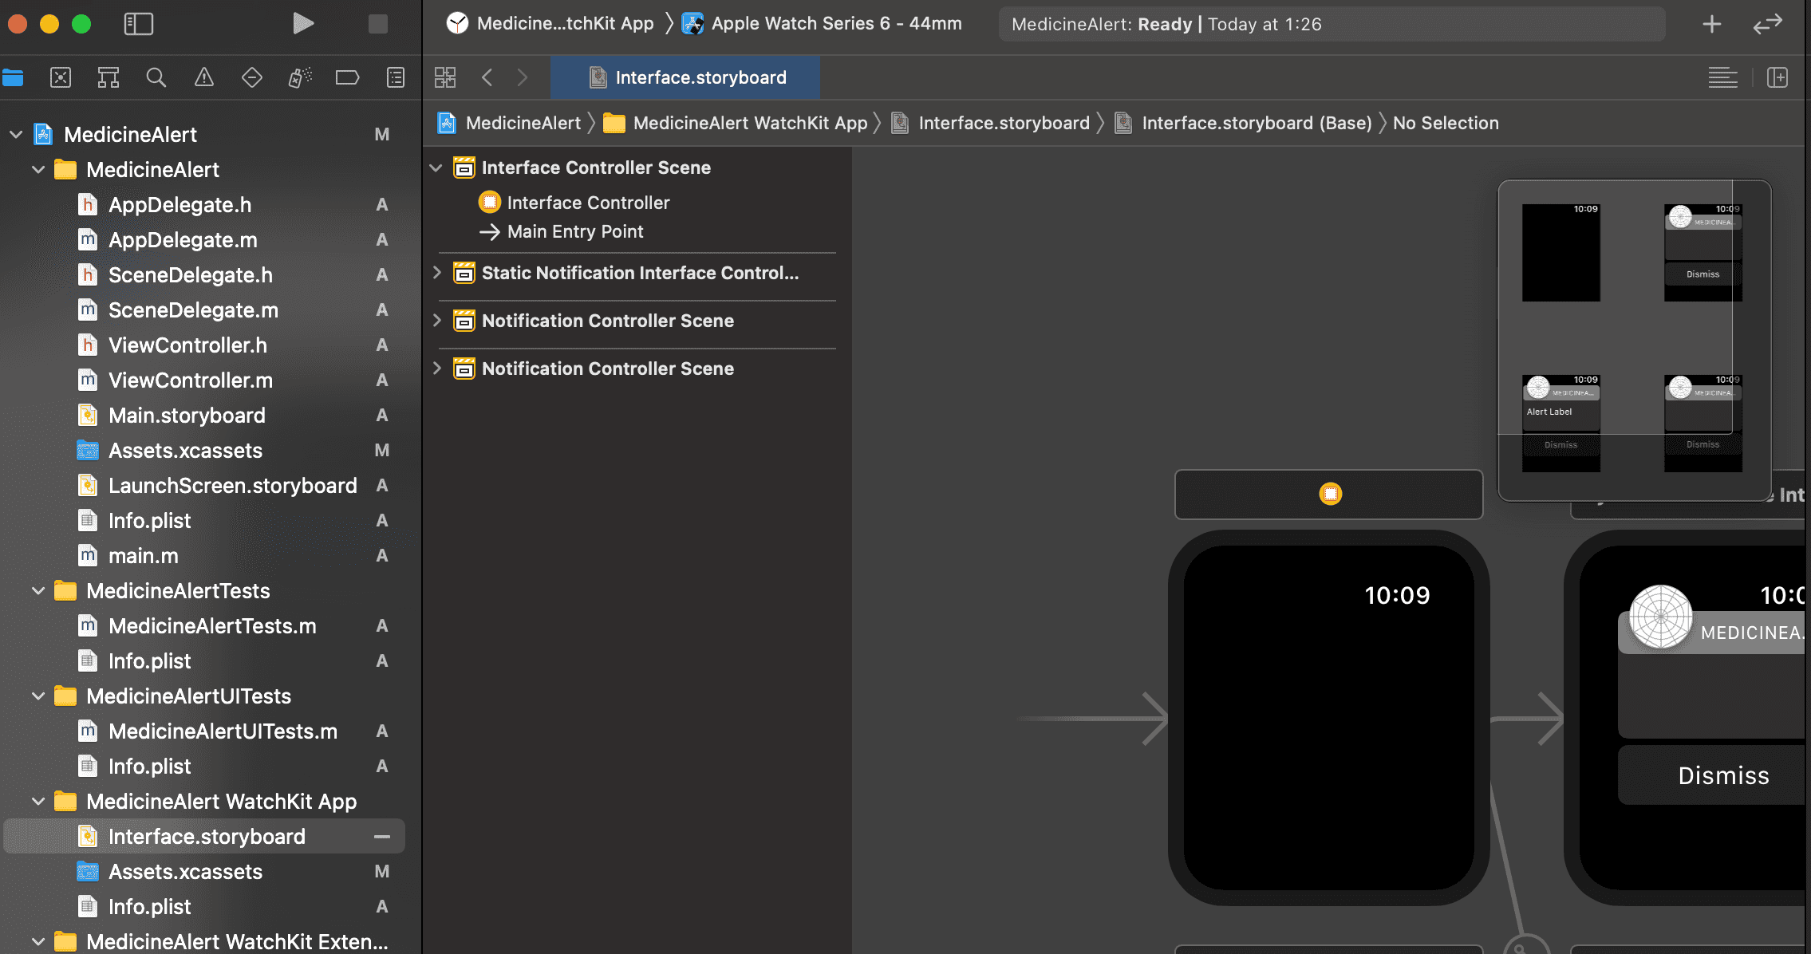This screenshot has height=954, width=1811.
Task: Choose the Apple Watch Series 6 destination
Action: click(x=834, y=24)
